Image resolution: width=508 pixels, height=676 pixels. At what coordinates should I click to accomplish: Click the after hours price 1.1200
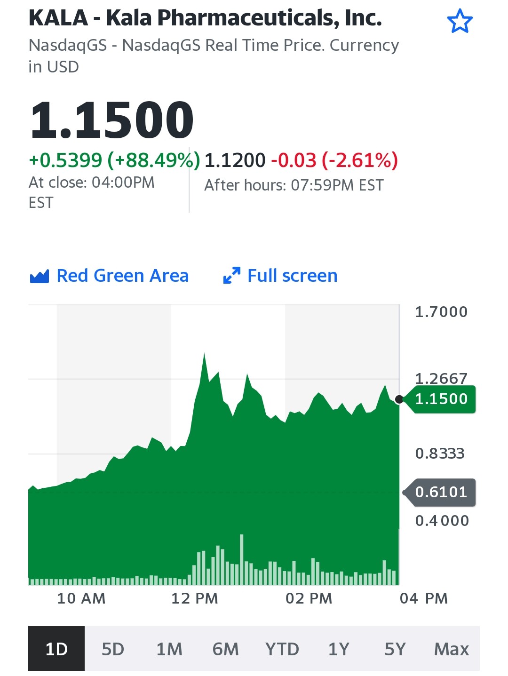(x=235, y=160)
